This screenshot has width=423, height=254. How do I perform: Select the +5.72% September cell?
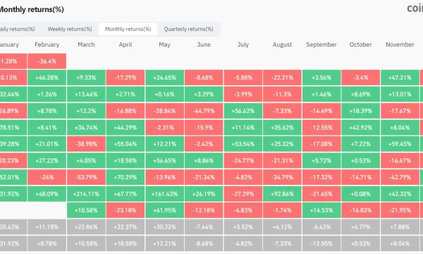coord(321,161)
